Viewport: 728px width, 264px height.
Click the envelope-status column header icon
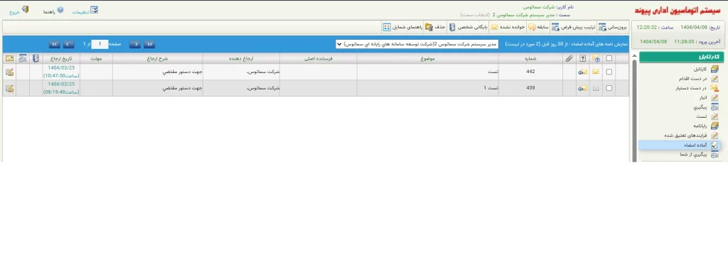(596, 58)
